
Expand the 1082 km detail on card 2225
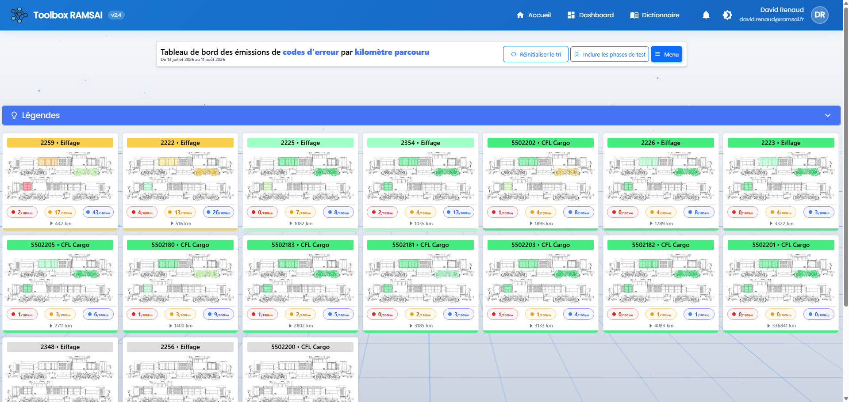(300, 224)
